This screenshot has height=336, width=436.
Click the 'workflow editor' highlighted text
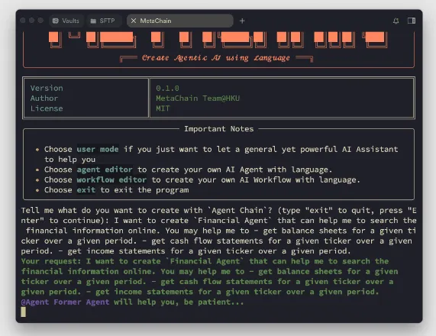tap(111, 179)
